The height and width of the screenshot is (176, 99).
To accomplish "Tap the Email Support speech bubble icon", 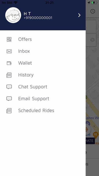I will pyautogui.click(x=9, y=99).
